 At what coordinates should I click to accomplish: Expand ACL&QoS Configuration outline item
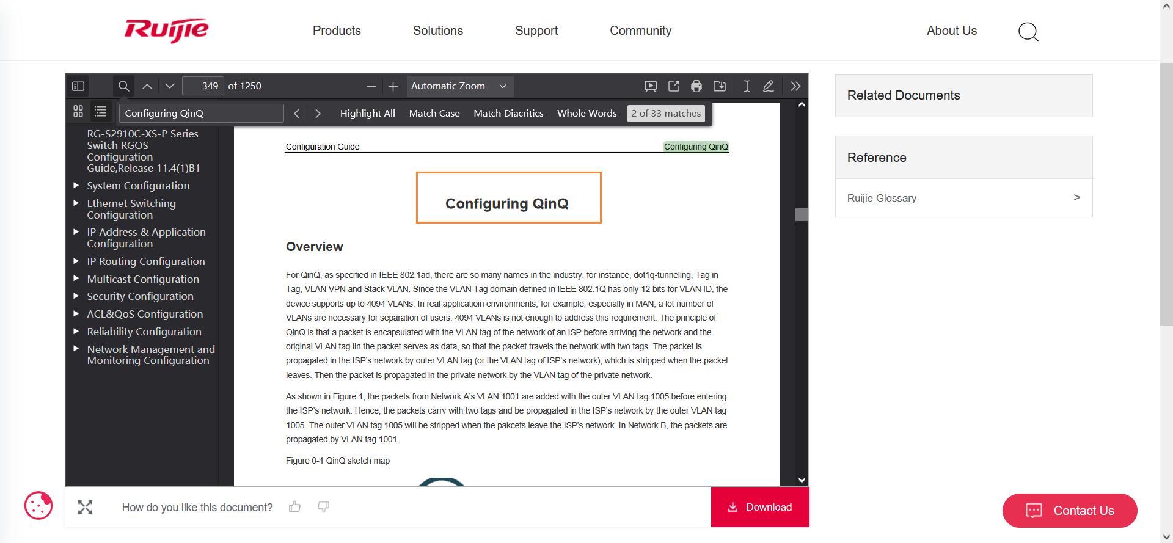pyautogui.click(x=76, y=313)
